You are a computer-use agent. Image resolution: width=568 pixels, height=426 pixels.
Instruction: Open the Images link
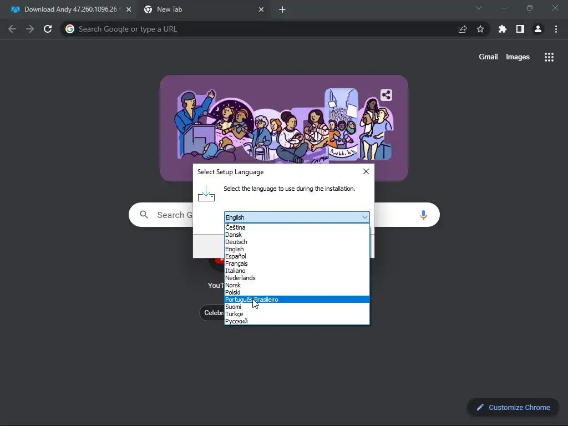click(x=518, y=57)
